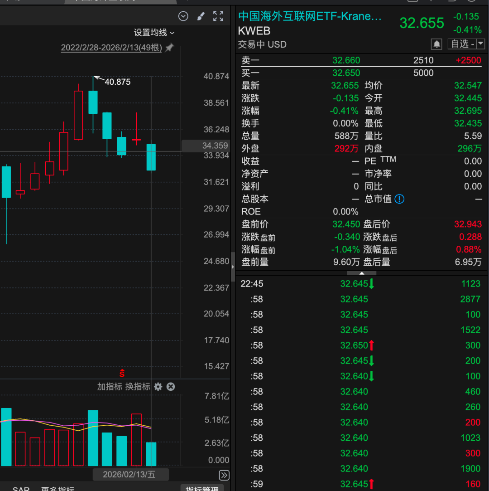Screen dimensions: 489x491
Task: Click 换指标 to switch indicator
Action: (x=138, y=387)
